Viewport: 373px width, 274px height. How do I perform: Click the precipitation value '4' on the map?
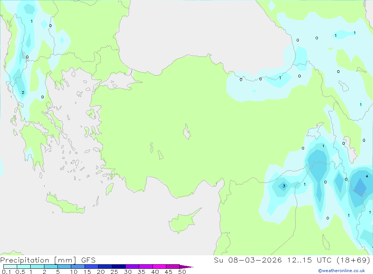[367, 176]
